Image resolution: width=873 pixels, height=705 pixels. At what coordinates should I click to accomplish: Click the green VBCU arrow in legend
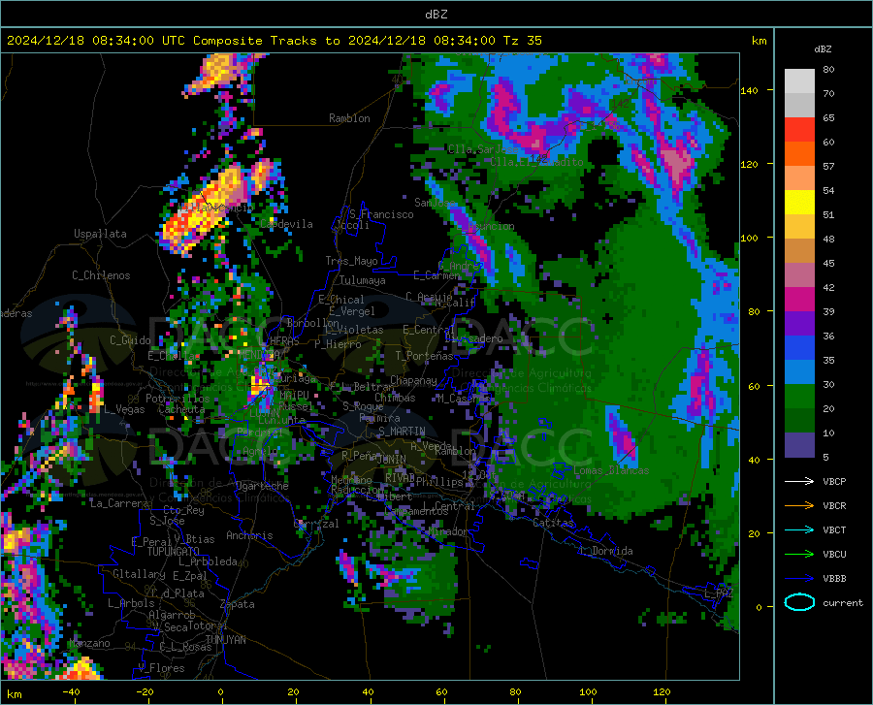point(799,555)
